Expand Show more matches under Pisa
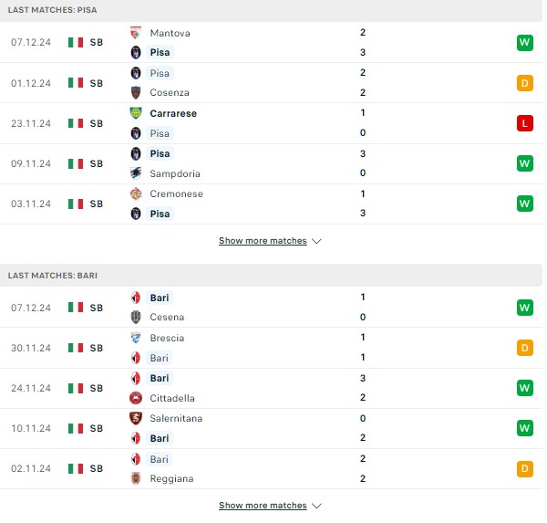This screenshot has width=547, height=523. 263,241
